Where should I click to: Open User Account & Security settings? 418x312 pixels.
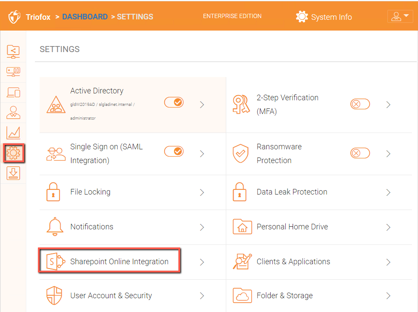coord(111,296)
